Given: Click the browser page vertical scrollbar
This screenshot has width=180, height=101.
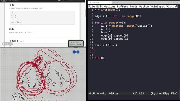Looking at the screenshot, I should coord(85,13).
